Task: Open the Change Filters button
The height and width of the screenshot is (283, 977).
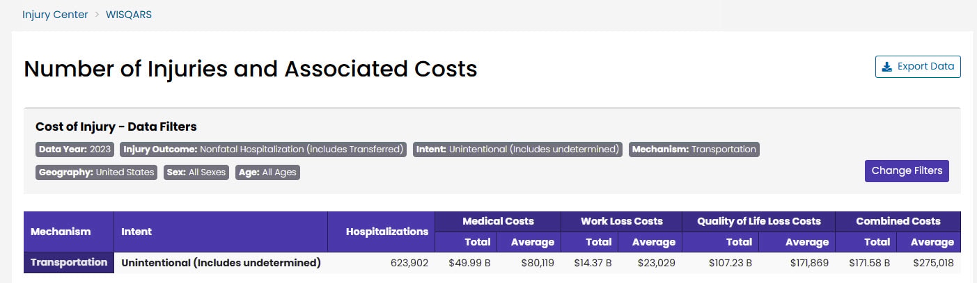Action: point(907,171)
